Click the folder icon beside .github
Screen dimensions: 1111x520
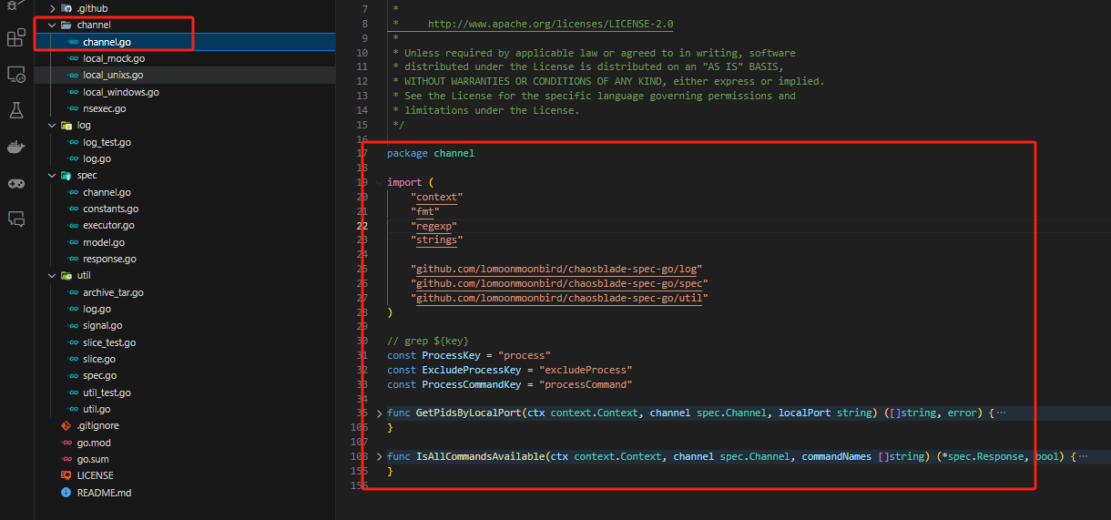point(66,8)
